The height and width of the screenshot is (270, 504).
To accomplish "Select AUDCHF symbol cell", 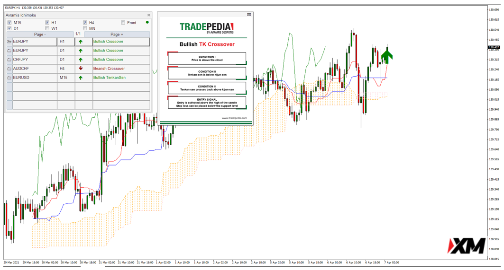I will click(x=35, y=68).
